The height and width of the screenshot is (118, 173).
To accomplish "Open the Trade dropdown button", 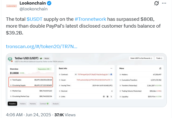I will pyautogui.click(x=158, y=58).
